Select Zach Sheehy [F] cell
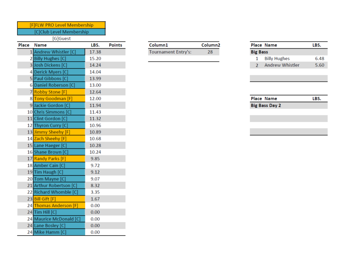This screenshot has width=349, height=269. pos(59,139)
